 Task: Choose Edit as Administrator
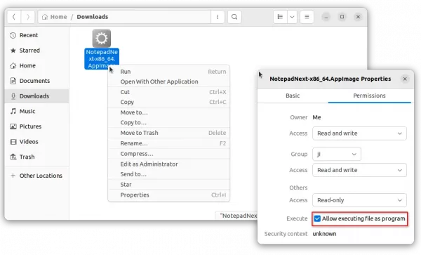169,164
